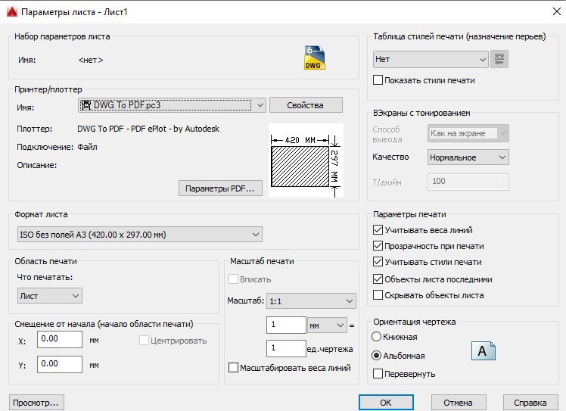Open the Качество dropdown Нормальное
Image resolution: width=566 pixels, height=411 pixels.
pos(468,157)
